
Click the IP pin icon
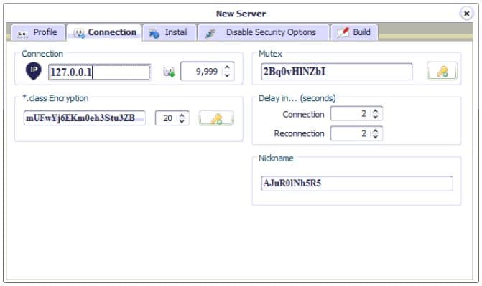34,71
